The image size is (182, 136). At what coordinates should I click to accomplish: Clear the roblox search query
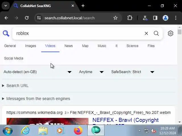(x=146, y=33)
